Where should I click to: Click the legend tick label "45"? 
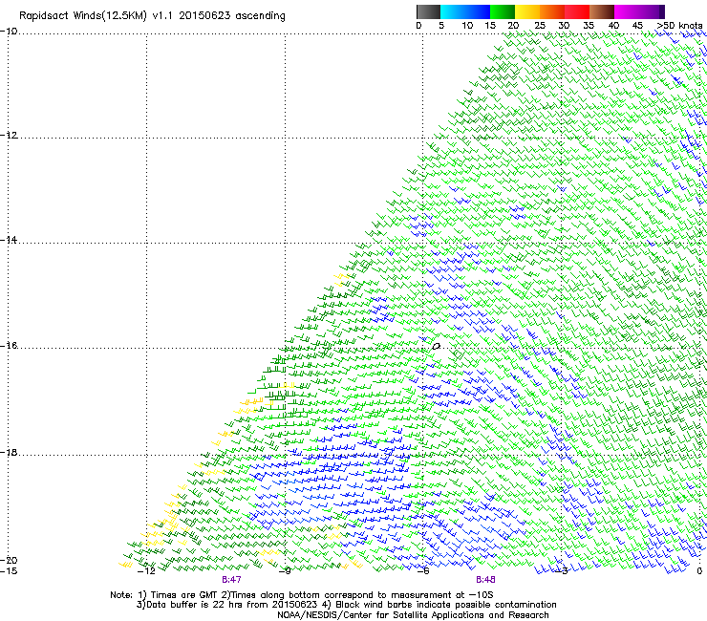(637, 26)
